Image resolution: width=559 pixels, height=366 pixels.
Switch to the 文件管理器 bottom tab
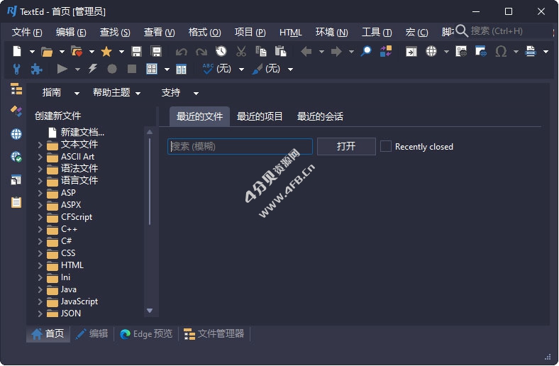pos(214,334)
